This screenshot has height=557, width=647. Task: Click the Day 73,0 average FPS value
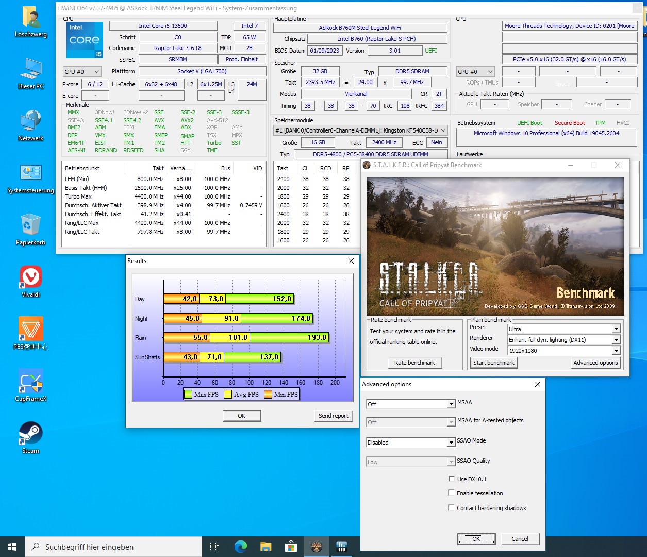pyautogui.click(x=216, y=299)
